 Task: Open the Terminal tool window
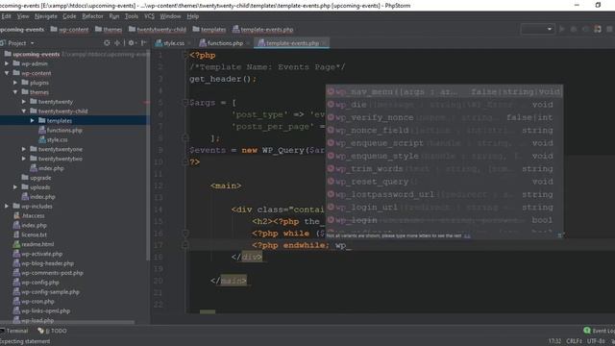tap(14, 331)
